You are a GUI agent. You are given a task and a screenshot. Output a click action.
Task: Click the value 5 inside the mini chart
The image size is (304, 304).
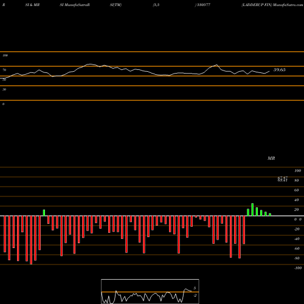pos(195,288)
